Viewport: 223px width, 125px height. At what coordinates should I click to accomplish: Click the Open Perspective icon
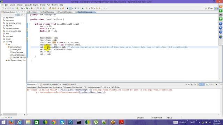[206, 8]
